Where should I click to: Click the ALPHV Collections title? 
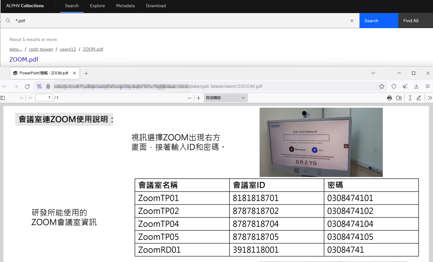25,6
